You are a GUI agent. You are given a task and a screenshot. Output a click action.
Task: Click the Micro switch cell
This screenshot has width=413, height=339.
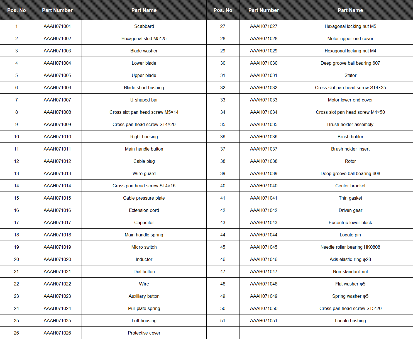click(x=144, y=247)
